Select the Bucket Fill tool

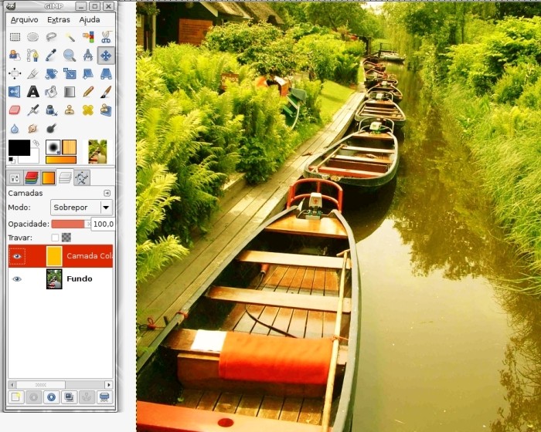(51, 92)
